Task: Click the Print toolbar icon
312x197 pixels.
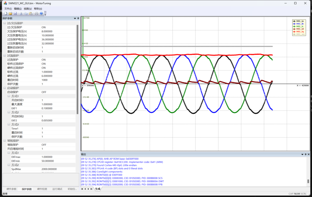Action: [x=37, y=13]
